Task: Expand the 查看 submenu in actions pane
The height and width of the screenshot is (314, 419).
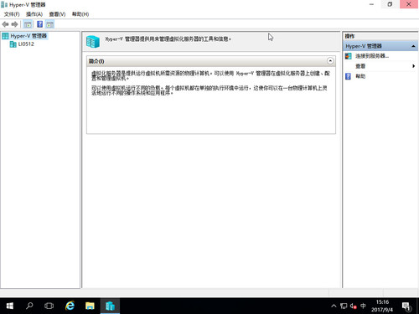Action: pyautogui.click(x=413, y=66)
